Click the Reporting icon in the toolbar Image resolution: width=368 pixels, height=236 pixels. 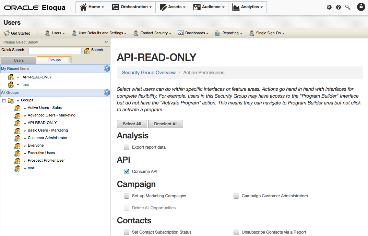(217, 33)
